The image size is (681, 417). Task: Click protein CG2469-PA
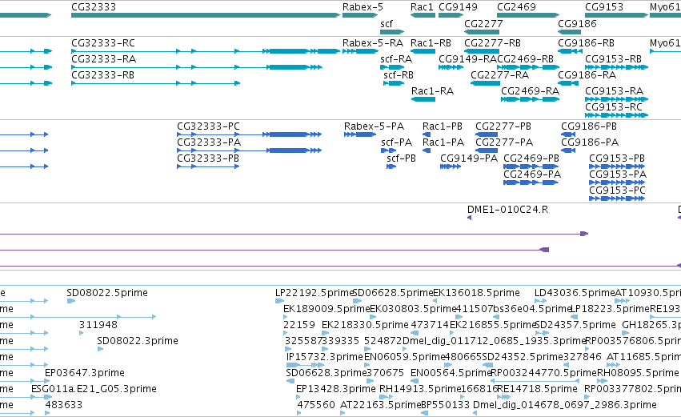tap(531, 174)
